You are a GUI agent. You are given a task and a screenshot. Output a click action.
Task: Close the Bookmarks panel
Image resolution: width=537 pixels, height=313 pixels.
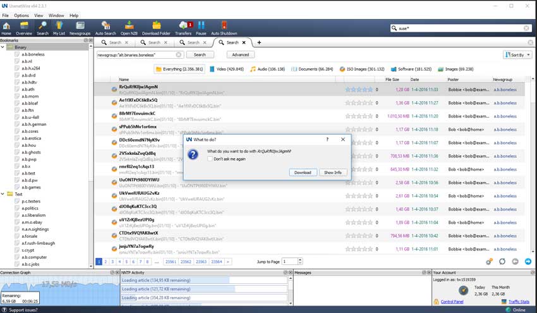[91, 40]
